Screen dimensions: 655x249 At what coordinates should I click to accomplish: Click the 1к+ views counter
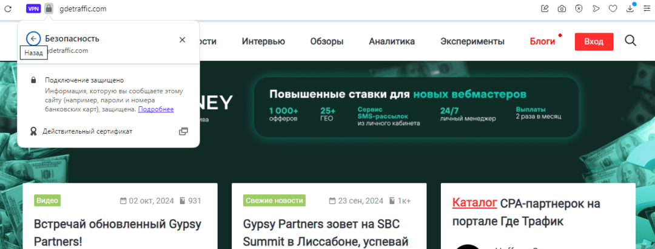pos(400,201)
